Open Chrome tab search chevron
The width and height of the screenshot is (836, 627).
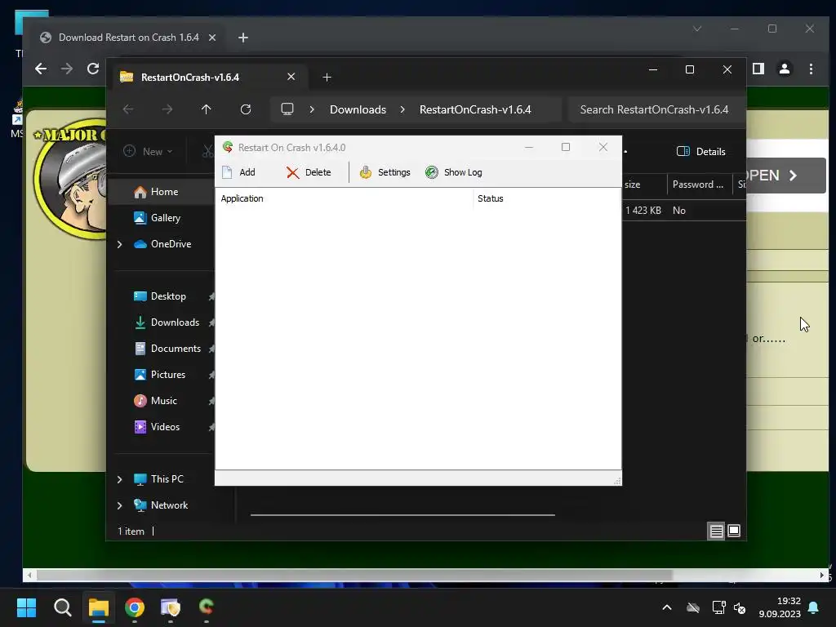(697, 29)
